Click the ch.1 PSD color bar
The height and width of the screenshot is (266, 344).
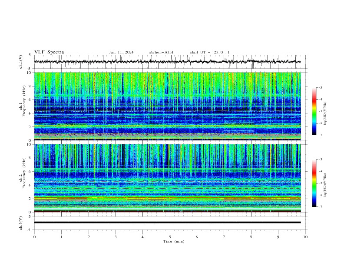[x=314, y=111]
